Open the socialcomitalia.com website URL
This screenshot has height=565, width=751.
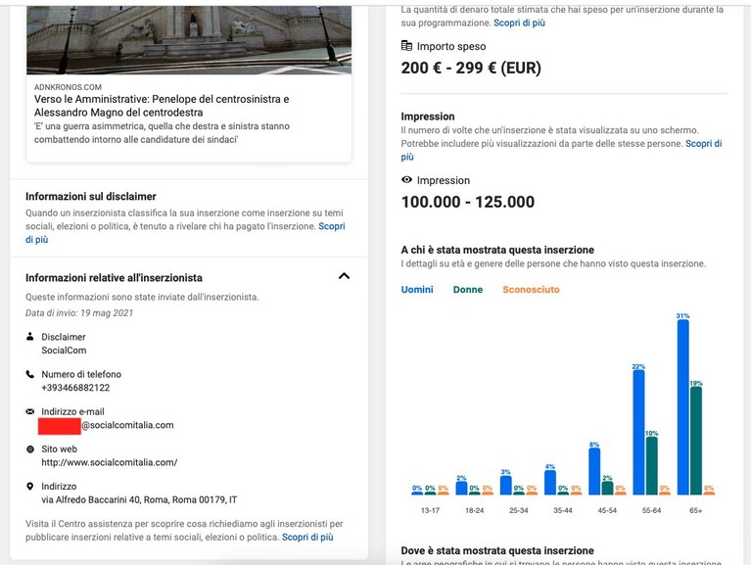point(110,462)
